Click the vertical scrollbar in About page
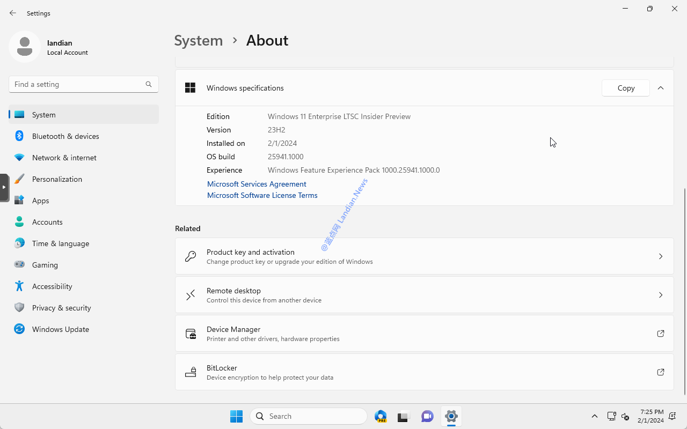 [684, 291]
